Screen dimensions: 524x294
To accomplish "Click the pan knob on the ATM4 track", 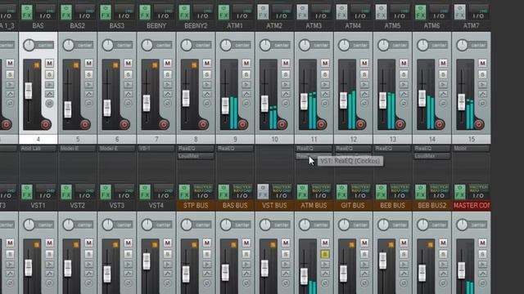I will (344, 45).
